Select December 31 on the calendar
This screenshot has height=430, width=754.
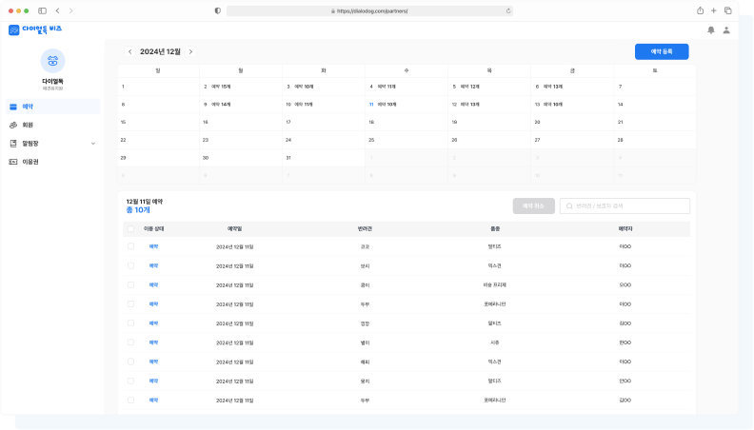click(x=324, y=158)
